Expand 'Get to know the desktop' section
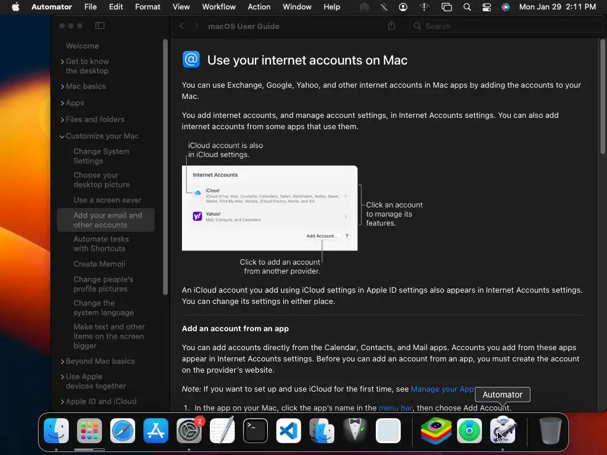Screen dimensions: 607x455 coord(62,62)
